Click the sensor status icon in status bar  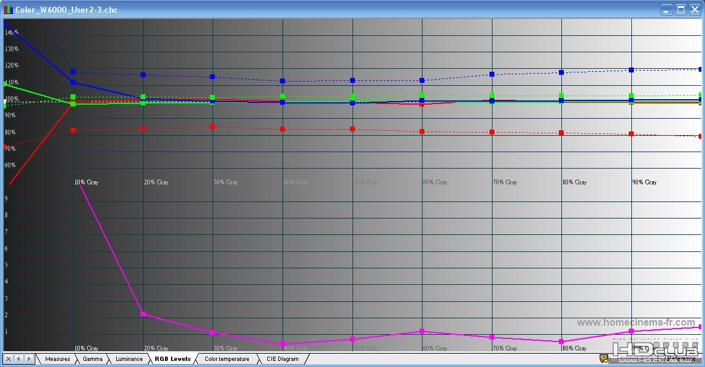[604, 358]
